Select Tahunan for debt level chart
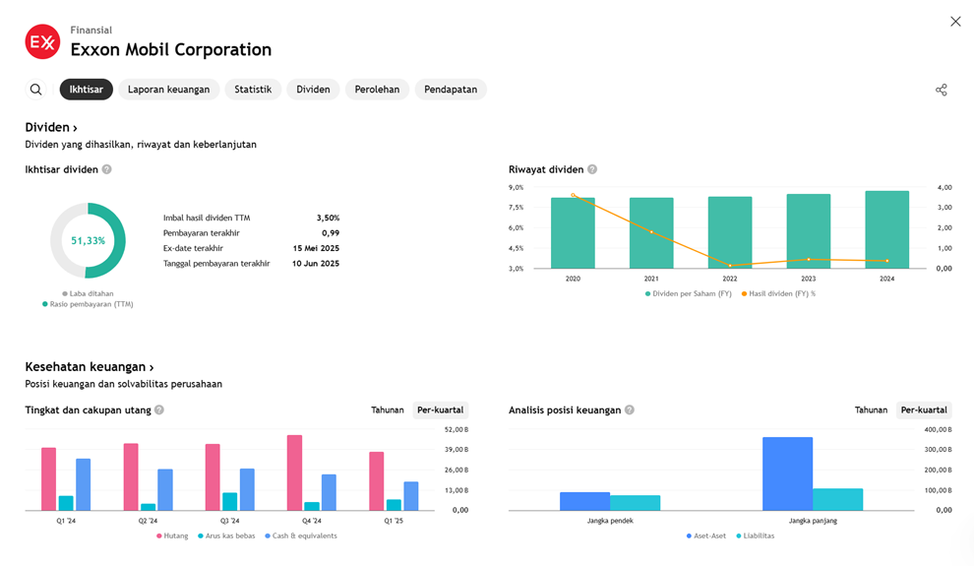 pos(388,410)
